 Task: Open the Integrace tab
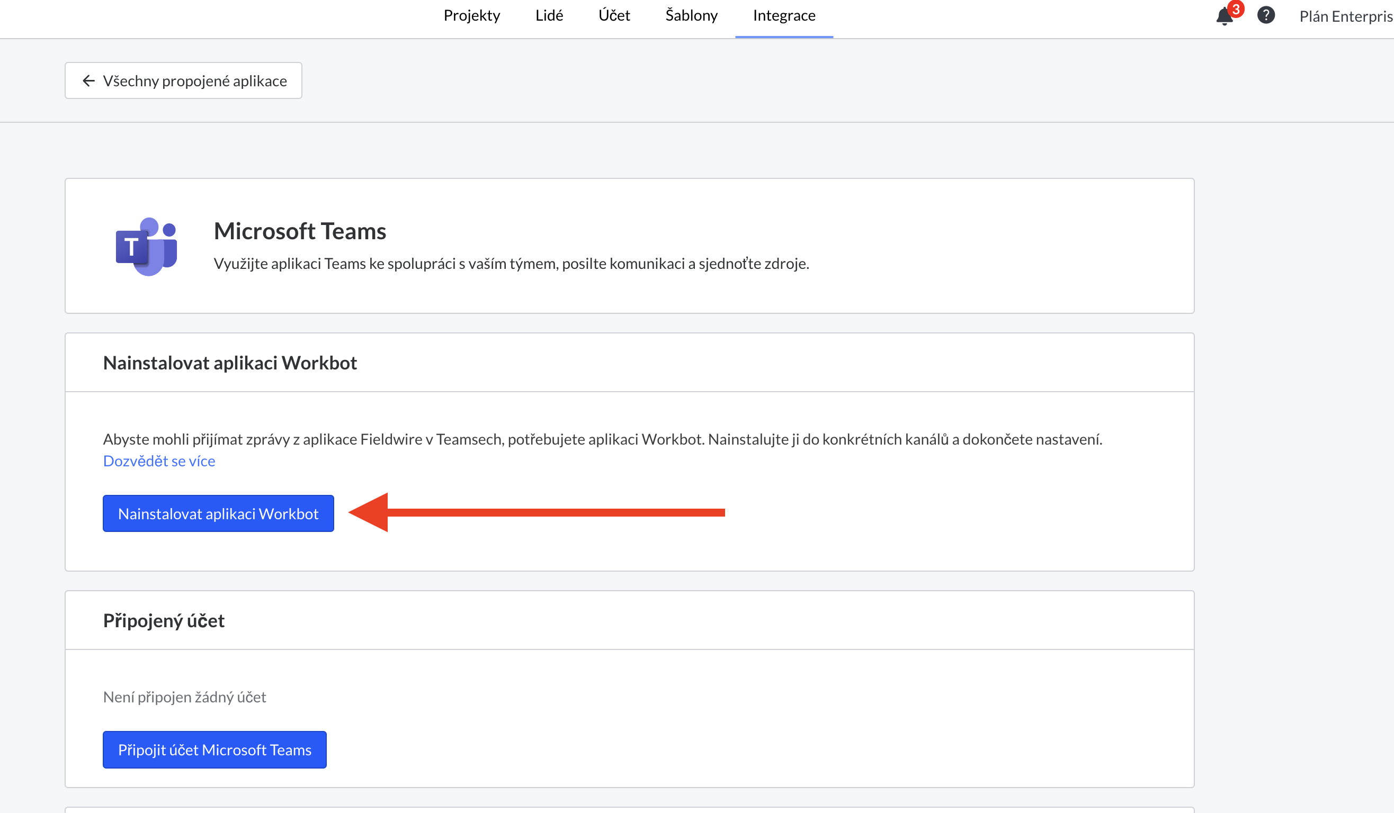(784, 15)
